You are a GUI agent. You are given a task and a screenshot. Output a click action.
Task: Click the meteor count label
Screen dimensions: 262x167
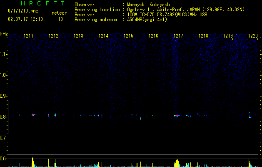tap(59, 13)
